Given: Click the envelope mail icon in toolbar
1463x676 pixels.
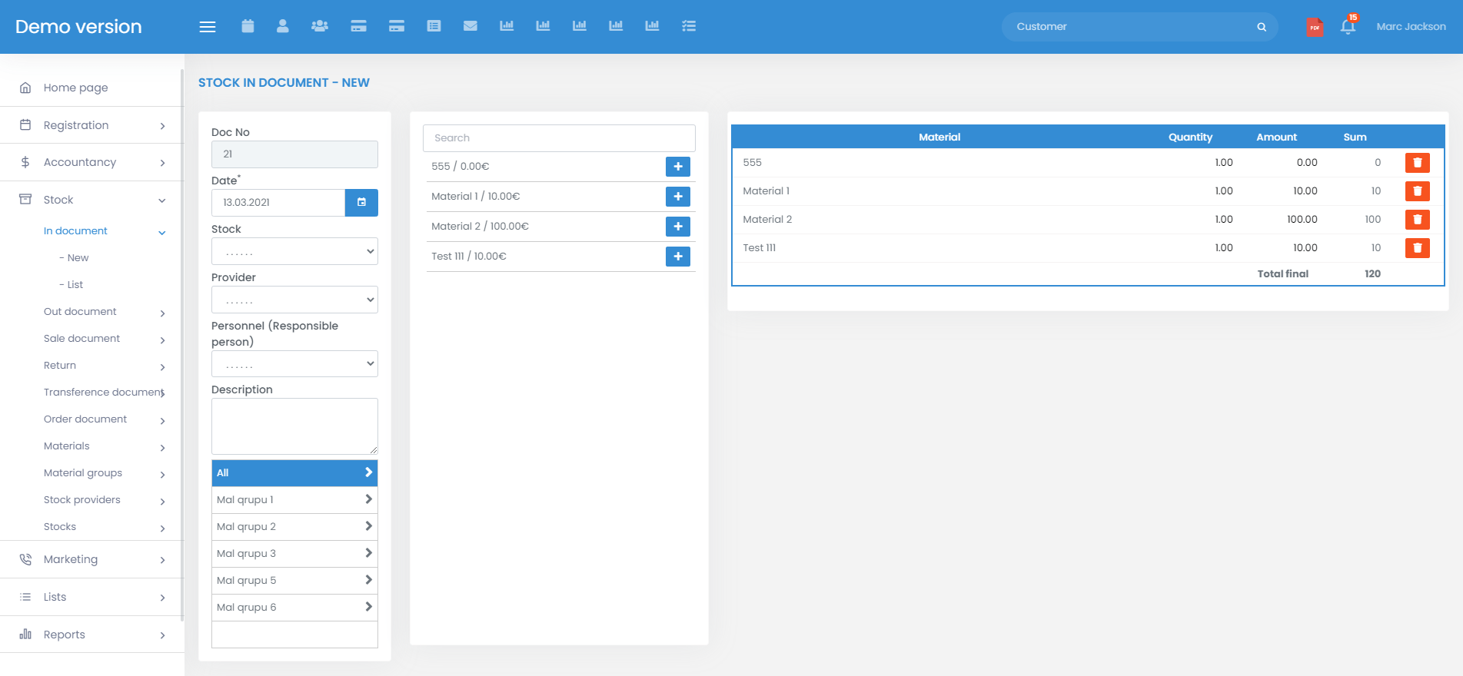Looking at the screenshot, I should tap(470, 26).
